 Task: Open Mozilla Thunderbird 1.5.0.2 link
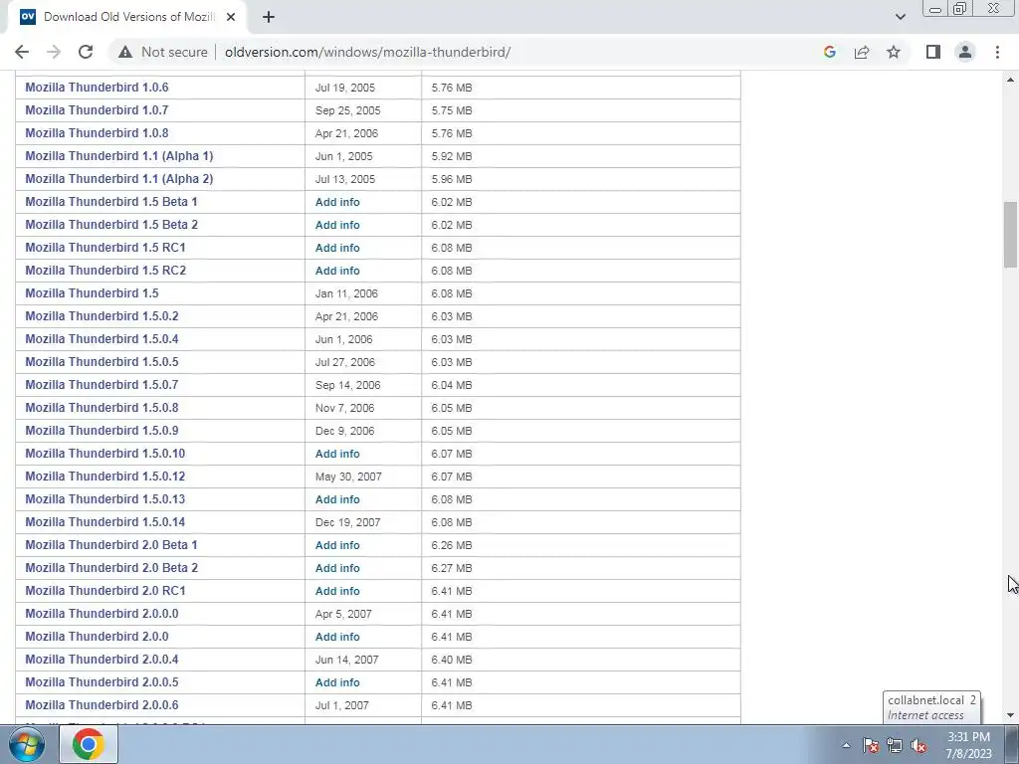[102, 315]
